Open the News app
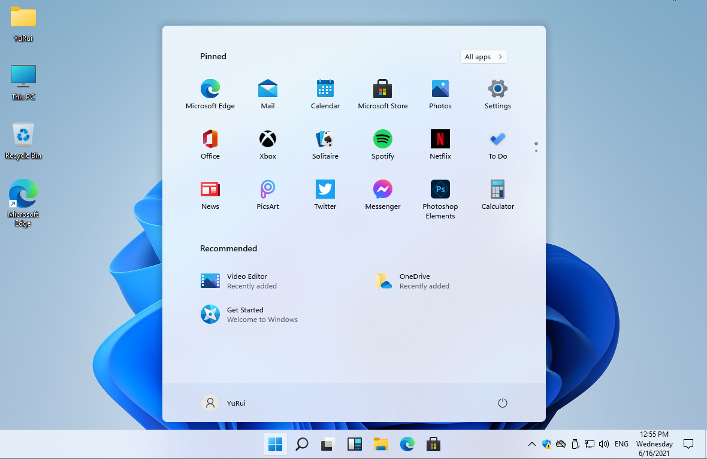Screen dimensions: 707x459 210,195
